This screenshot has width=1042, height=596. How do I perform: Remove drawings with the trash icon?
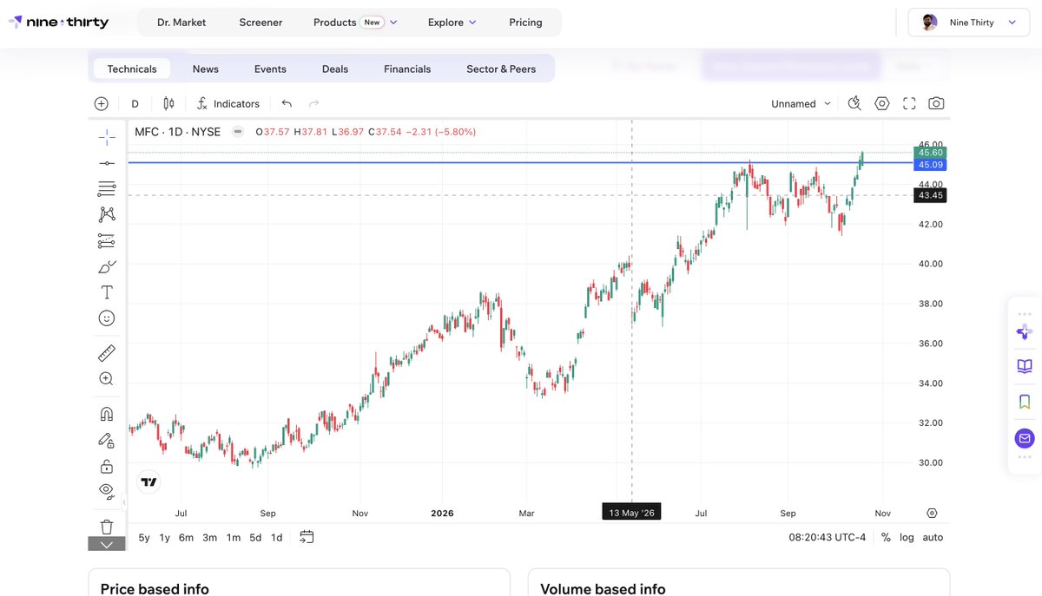[107, 527]
